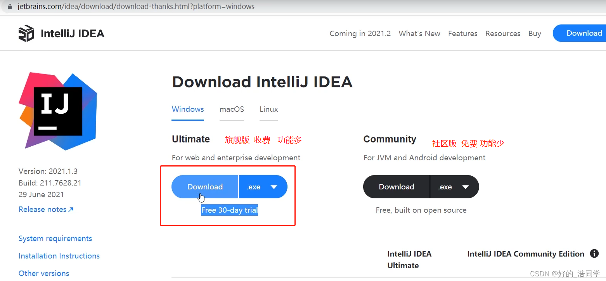The height and width of the screenshot is (281, 606).
Task: Click the blue Download button in header
Action: pos(580,33)
